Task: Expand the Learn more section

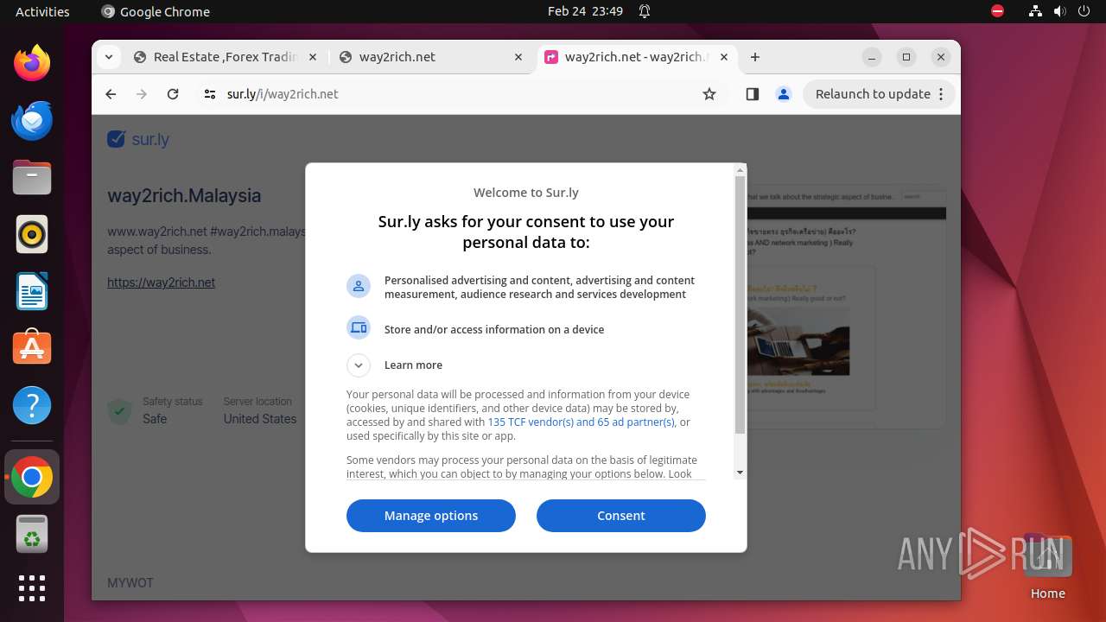Action: pyautogui.click(x=359, y=365)
